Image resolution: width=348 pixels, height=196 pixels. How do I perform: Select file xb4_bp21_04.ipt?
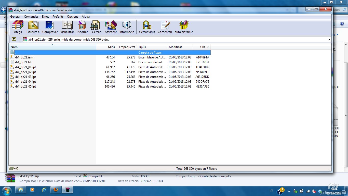[x=110, y=82]
